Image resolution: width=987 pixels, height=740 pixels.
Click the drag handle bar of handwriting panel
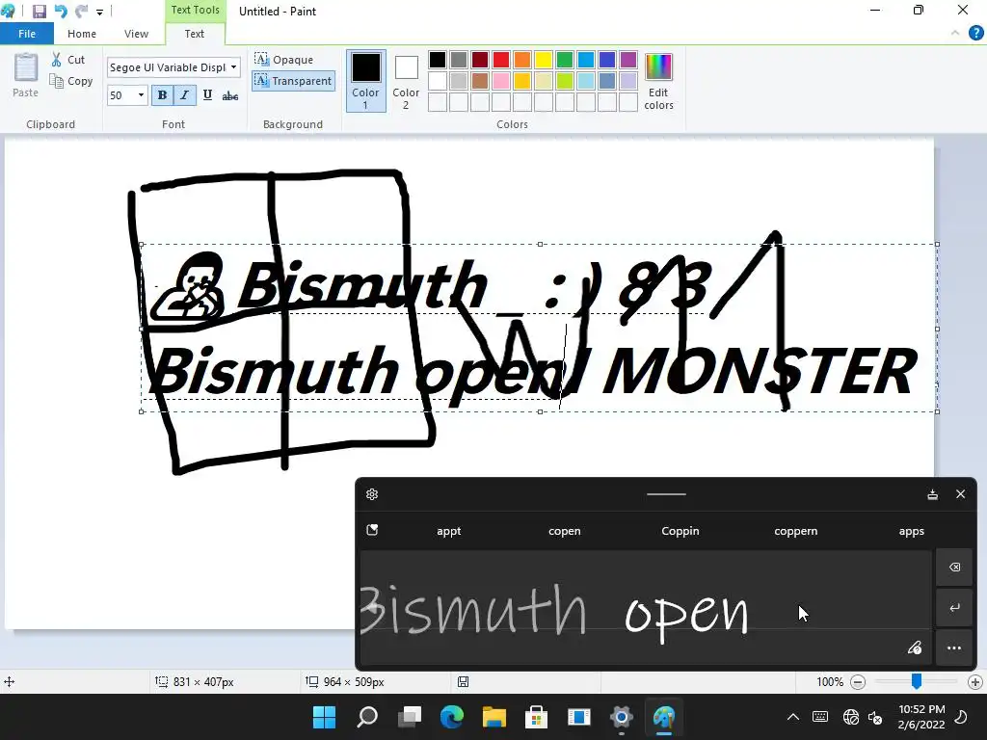[666, 494]
